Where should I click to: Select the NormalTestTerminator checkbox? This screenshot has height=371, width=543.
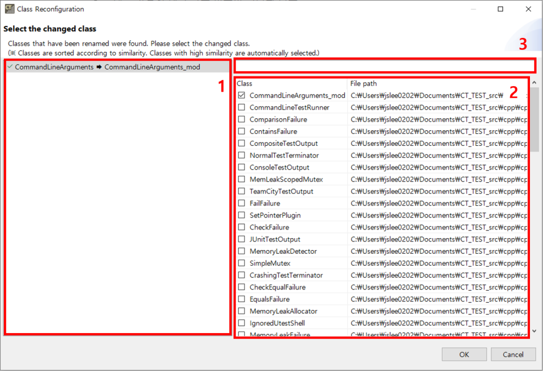tap(242, 155)
